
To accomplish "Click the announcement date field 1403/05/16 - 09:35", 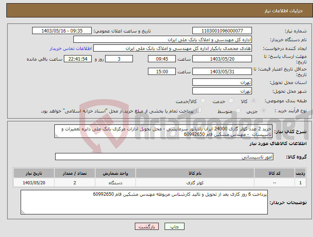I will [62, 31].
